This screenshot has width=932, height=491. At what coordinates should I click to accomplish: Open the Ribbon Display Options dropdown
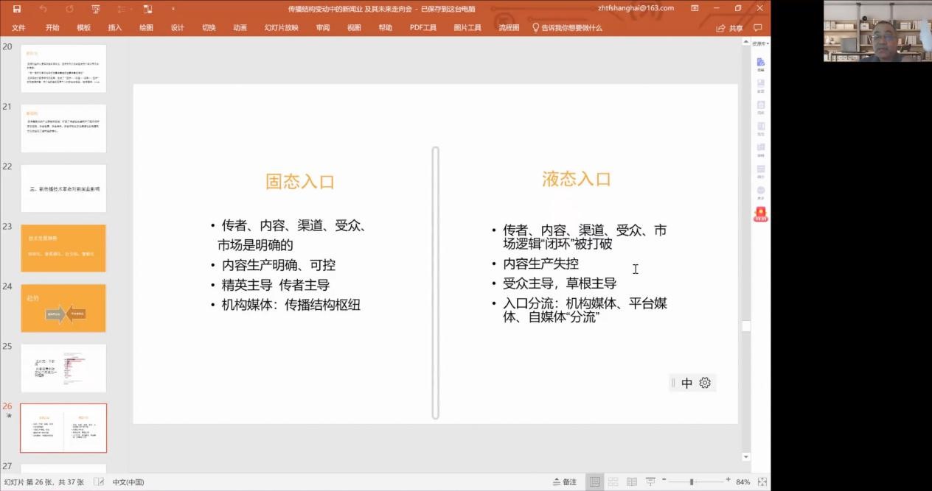(x=695, y=8)
